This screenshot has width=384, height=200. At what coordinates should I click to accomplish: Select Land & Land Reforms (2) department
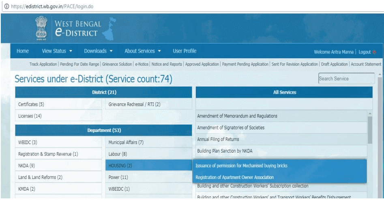coord(58,177)
